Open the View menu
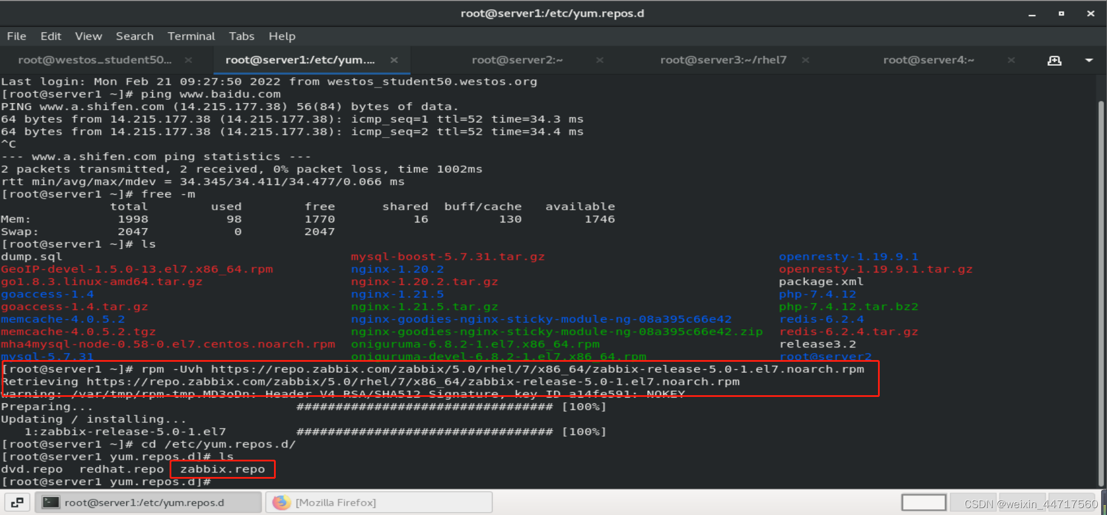1107x515 pixels. coord(88,36)
